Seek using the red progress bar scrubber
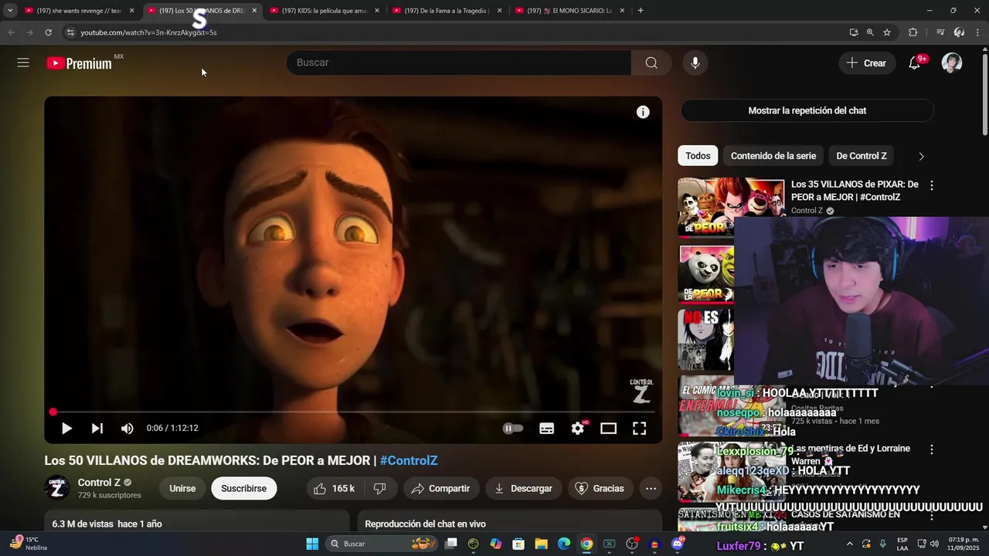The width and height of the screenshot is (989, 556). pyautogui.click(x=53, y=412)
